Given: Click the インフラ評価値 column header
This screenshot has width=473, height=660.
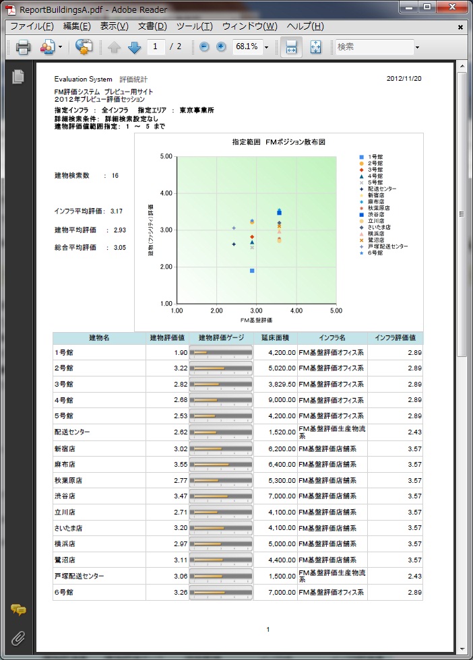Looking at the screenshot, I should (395, 338).
